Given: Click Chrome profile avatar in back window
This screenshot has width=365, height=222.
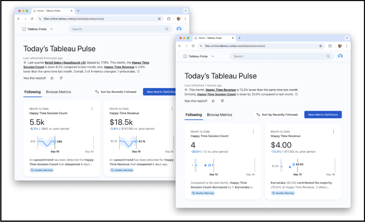Looking at the screenshot, I should (179, 19).
